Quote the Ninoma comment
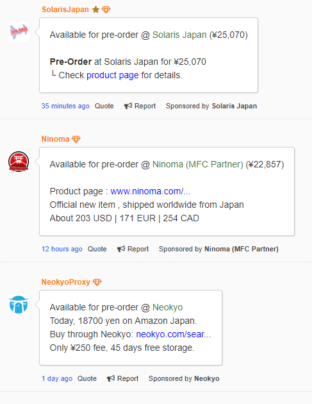The height and width of the screenshot is (404, 312). tap(97, 249)
